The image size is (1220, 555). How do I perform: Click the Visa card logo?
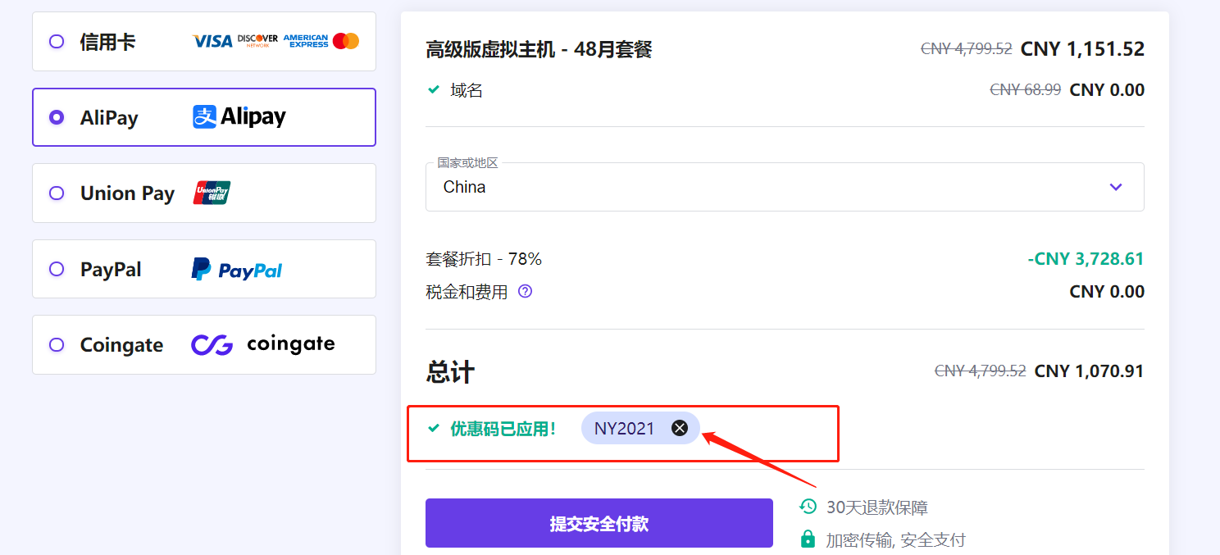coord(212,41)
